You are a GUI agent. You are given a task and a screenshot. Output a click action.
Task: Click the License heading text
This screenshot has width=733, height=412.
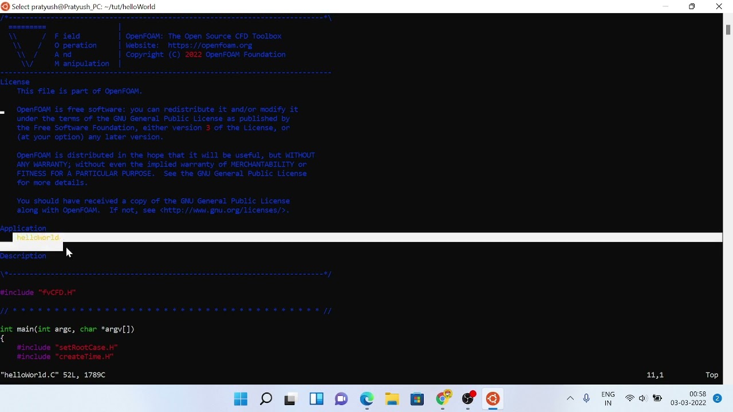15,82
